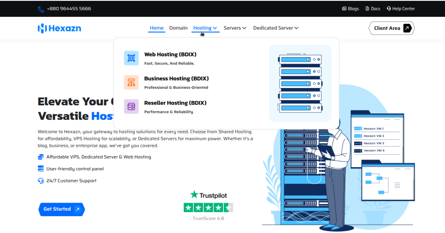Collapse the Hosting dropdown chevron

click(215, 28)
